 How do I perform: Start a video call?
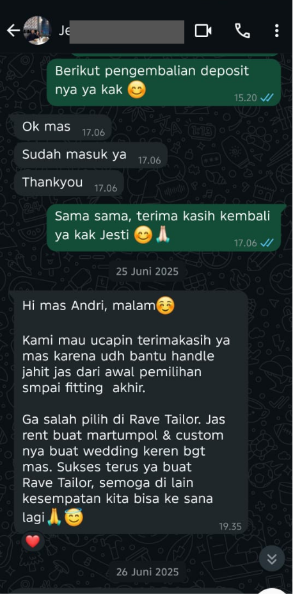pyautogui.click(x=203, y=31)
